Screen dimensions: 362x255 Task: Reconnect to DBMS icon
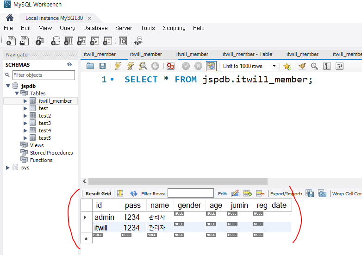[x=139, y=41]
